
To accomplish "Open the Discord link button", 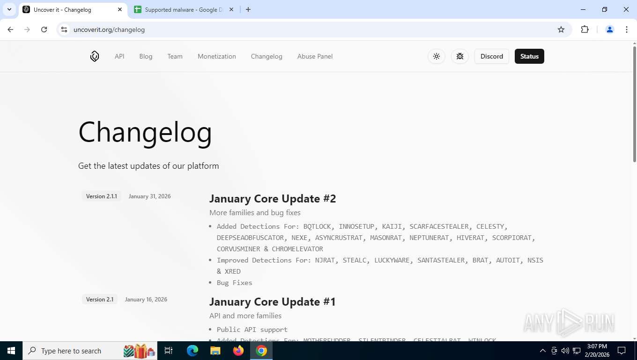I will click(492, 56).
